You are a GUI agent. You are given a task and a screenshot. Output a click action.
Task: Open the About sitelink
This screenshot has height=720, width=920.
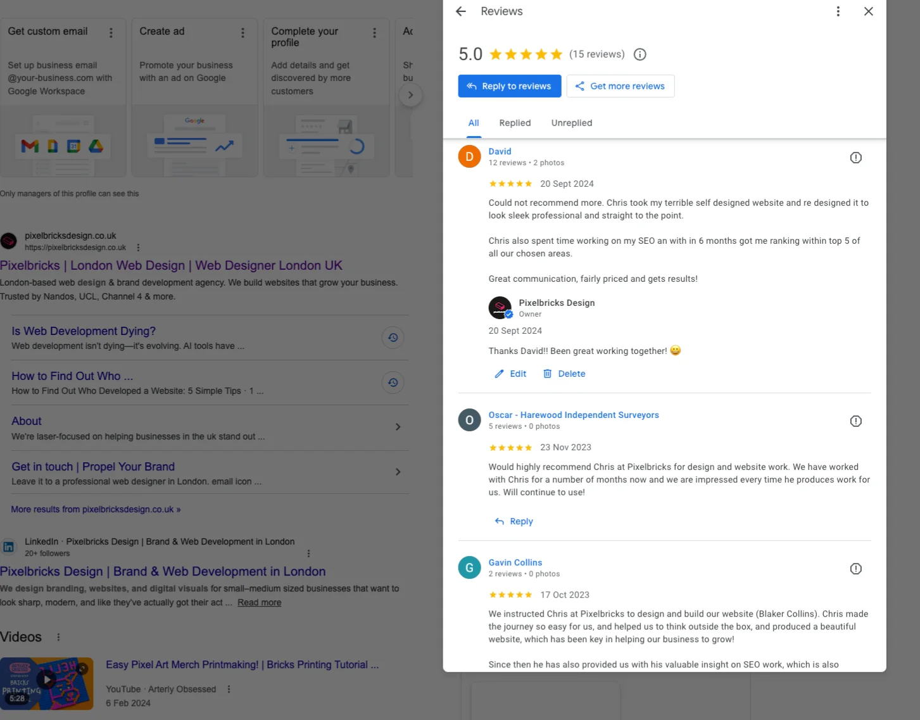coord(27,421)
